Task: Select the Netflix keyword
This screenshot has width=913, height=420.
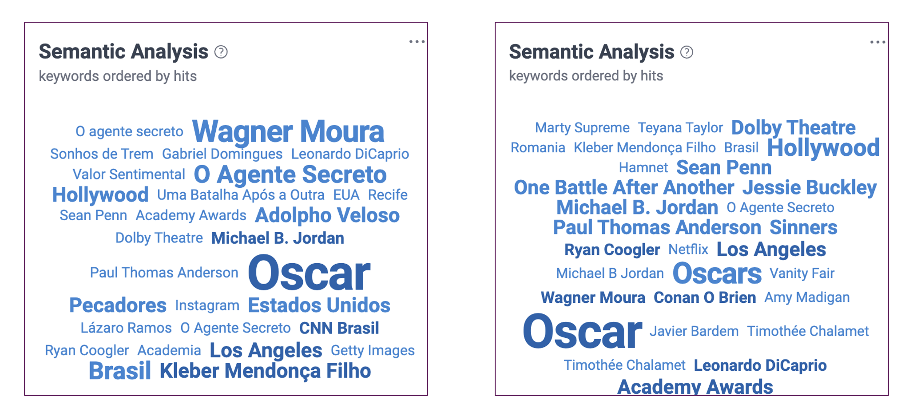Action: [688, 250]
